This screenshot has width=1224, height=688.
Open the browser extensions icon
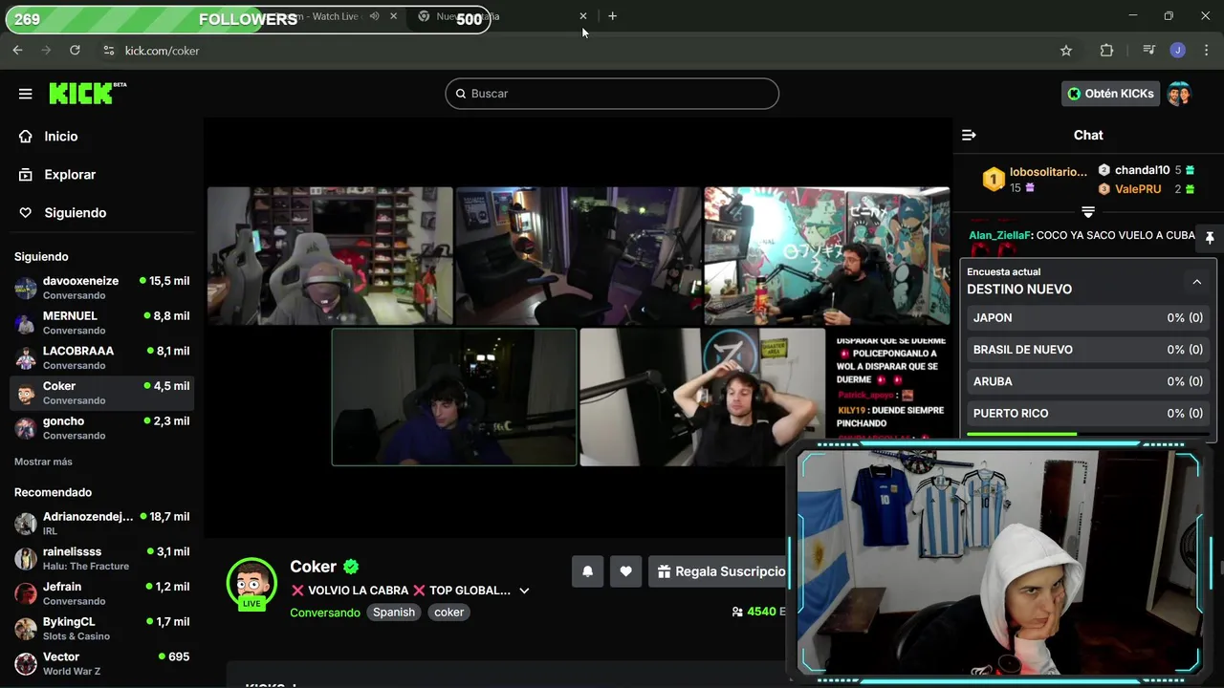click(x=1106, y=51)
